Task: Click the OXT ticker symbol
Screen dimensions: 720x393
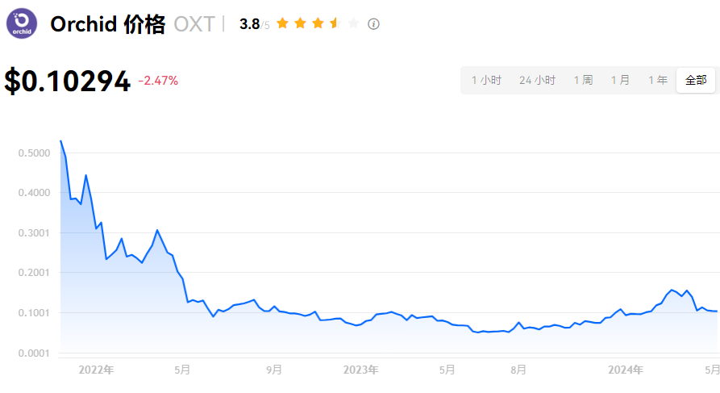Action: [194, 24]
